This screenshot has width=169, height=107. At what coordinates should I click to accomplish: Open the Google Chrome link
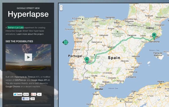coord(13,86)
